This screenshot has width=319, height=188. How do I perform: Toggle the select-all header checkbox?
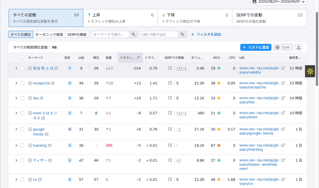(22, 58)
